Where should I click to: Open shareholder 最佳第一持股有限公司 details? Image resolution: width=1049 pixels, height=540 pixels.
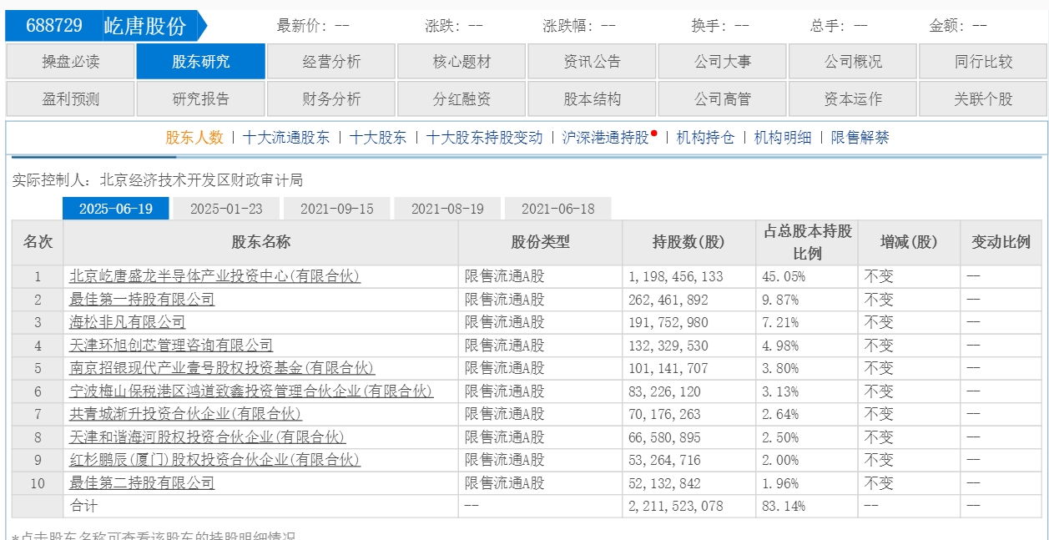[x=142, y=300]
